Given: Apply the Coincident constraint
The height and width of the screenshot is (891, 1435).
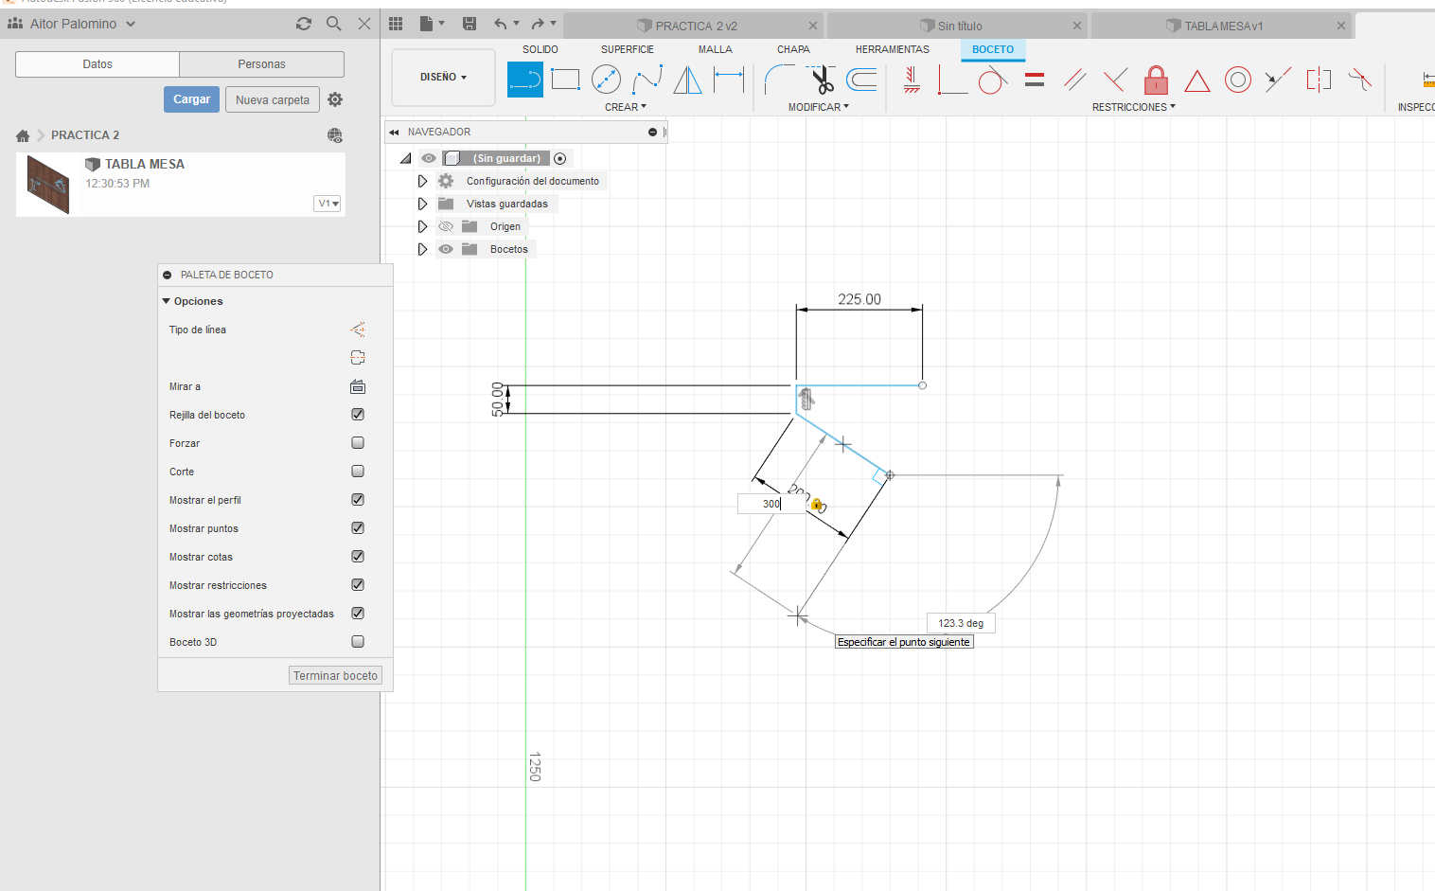Looking at the screenshot, I should 952,80.
